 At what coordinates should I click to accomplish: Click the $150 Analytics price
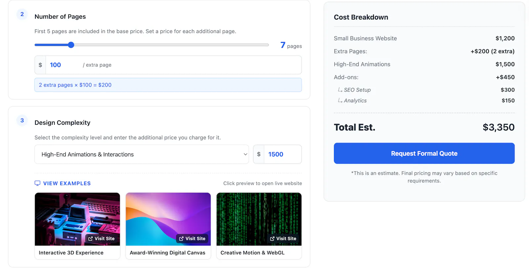[508, 100]
